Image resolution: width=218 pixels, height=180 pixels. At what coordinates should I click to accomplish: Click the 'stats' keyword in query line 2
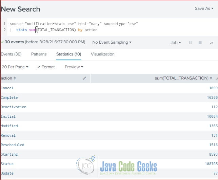pos(22,30)
